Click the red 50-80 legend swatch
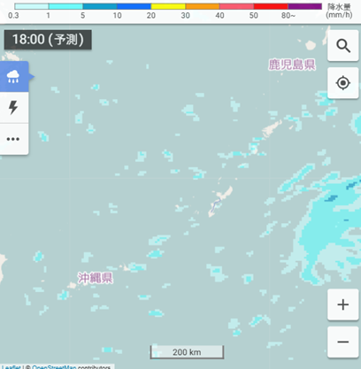Image resolution: width=361 pixels, height=369 pixels. tap(271, 6)
